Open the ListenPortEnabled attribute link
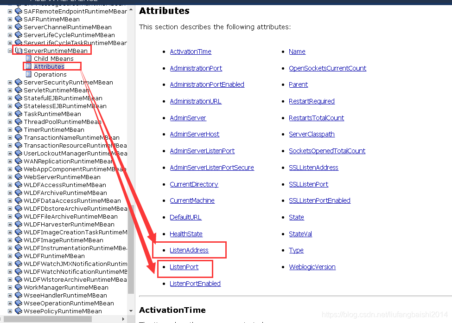452x323 pixels. click(x=195, y=284)
